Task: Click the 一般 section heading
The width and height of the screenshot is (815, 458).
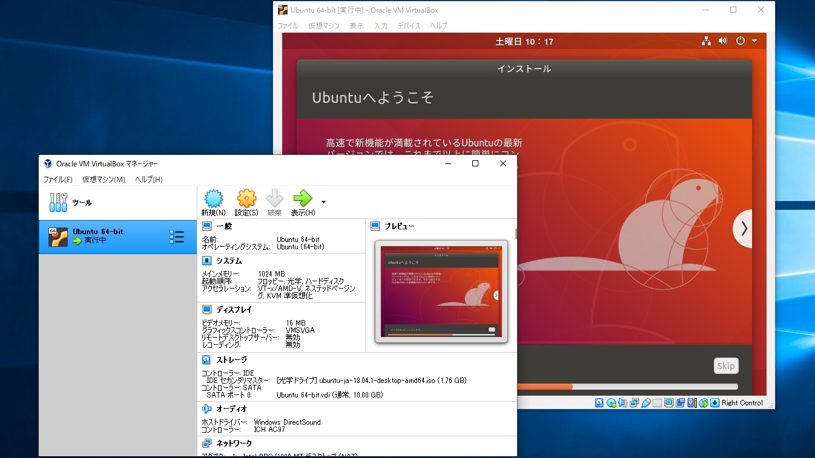Action: pyautogui.click(x=224, y=226)
